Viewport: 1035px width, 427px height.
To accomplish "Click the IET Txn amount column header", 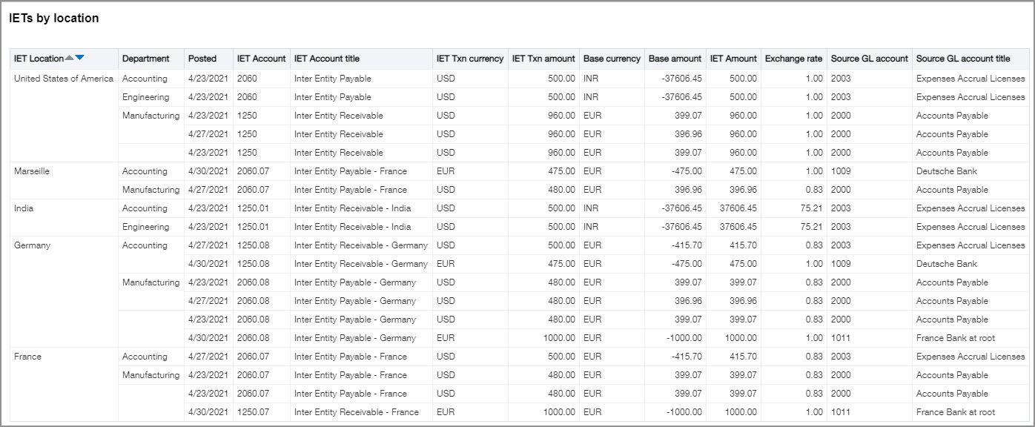I will pos(543,59).
